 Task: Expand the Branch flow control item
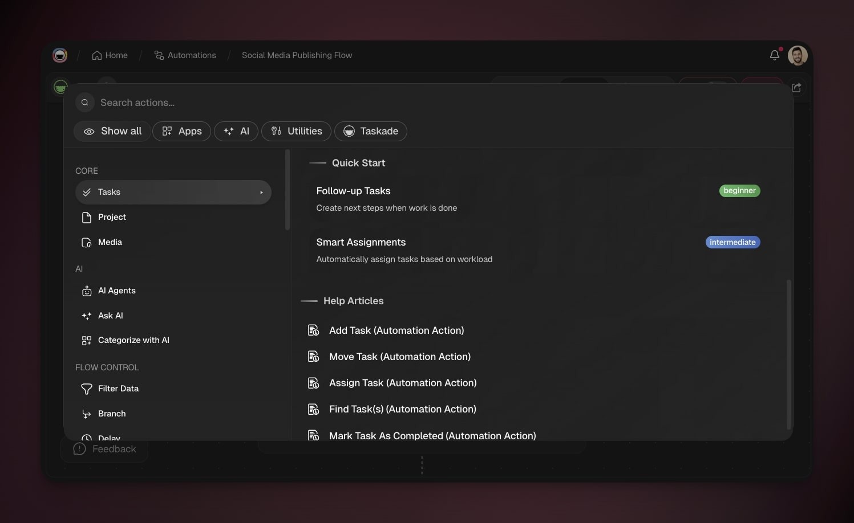click(112, 414)
